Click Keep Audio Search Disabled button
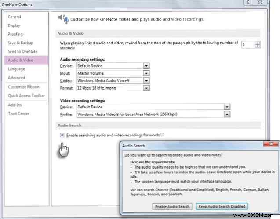 point(222,206)
